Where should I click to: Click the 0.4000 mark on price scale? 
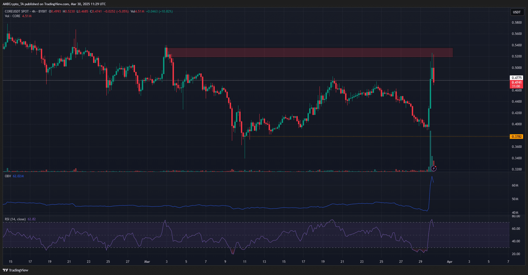click(x=516, y=124)
